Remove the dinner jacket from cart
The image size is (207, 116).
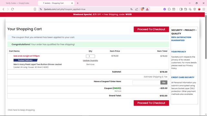[x=91, y=64]
